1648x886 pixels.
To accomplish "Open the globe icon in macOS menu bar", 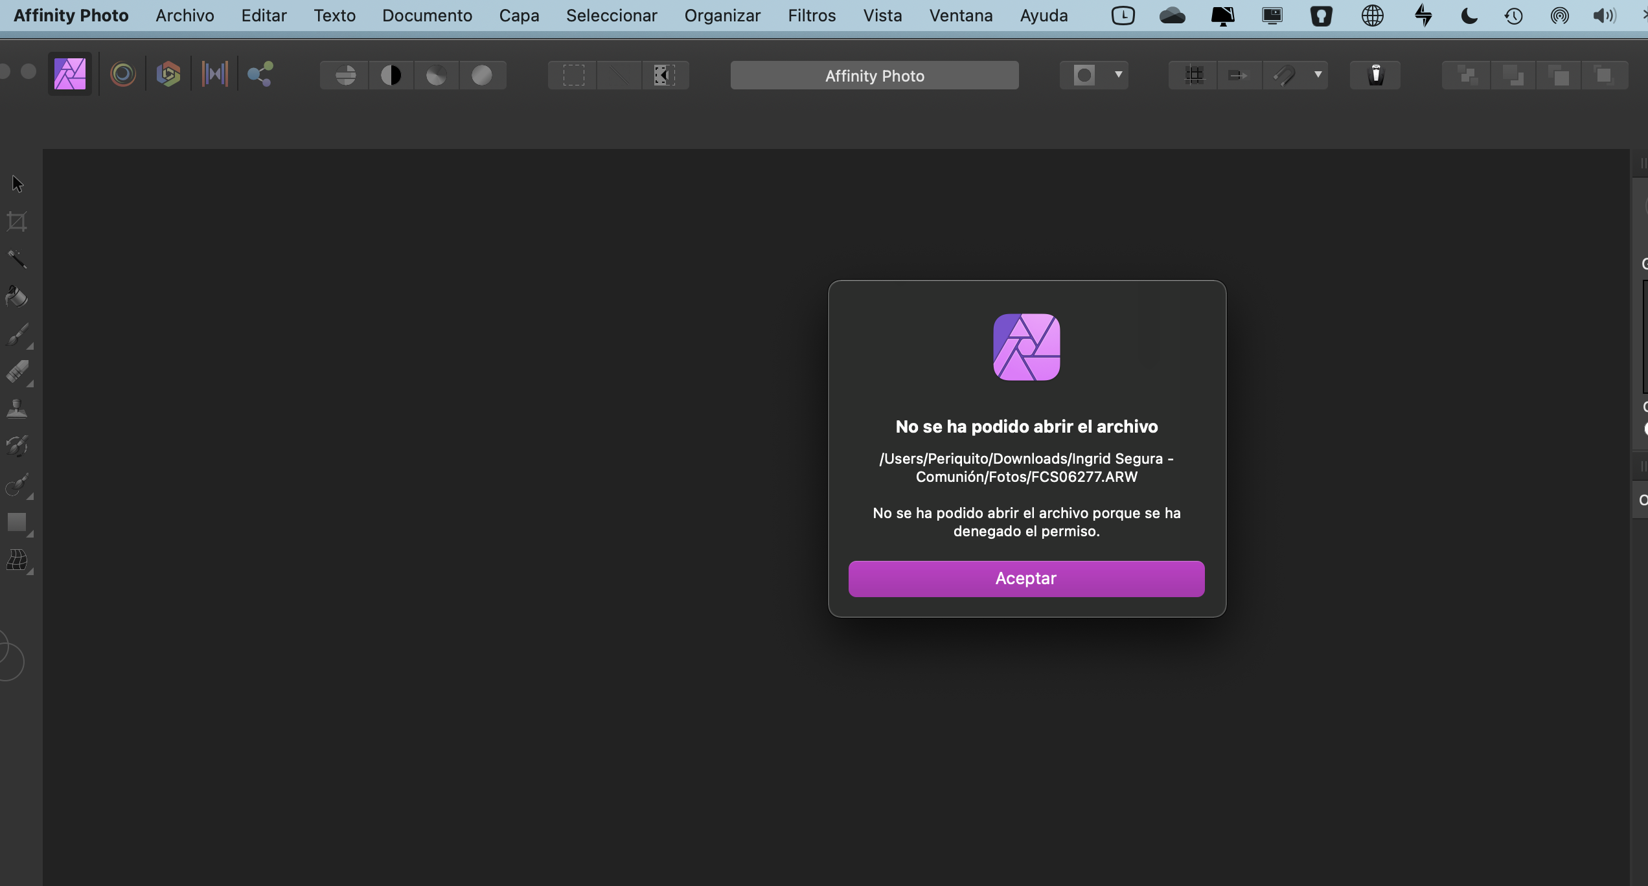I will (x=1372, y=16).
